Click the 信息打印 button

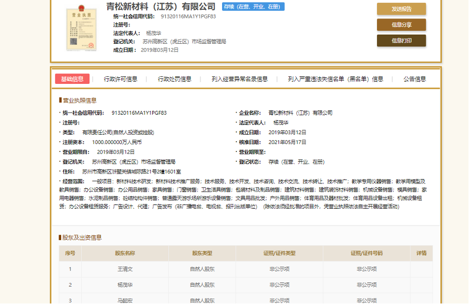pos(401,41)
